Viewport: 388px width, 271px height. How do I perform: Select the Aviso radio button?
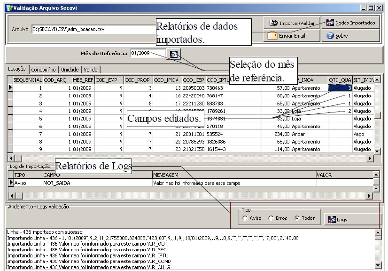tap(245, 218)
